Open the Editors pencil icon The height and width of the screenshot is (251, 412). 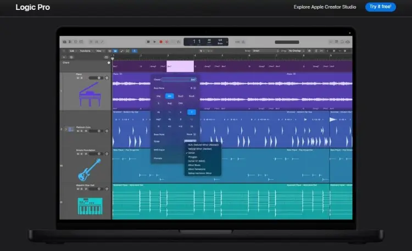tap(102, 42)
